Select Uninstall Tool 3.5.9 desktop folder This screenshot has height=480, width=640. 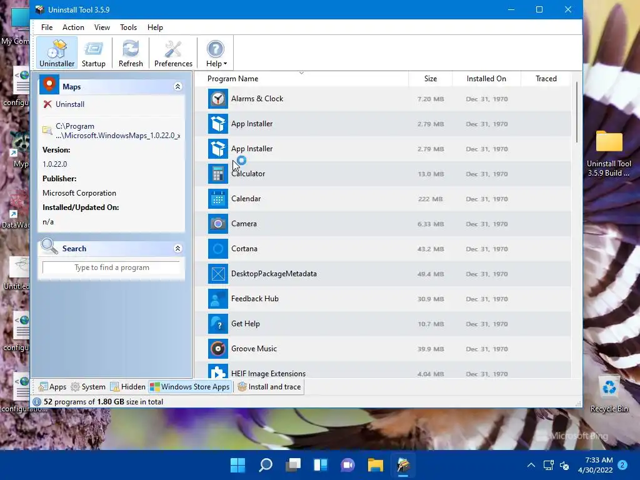click(609, 154)
